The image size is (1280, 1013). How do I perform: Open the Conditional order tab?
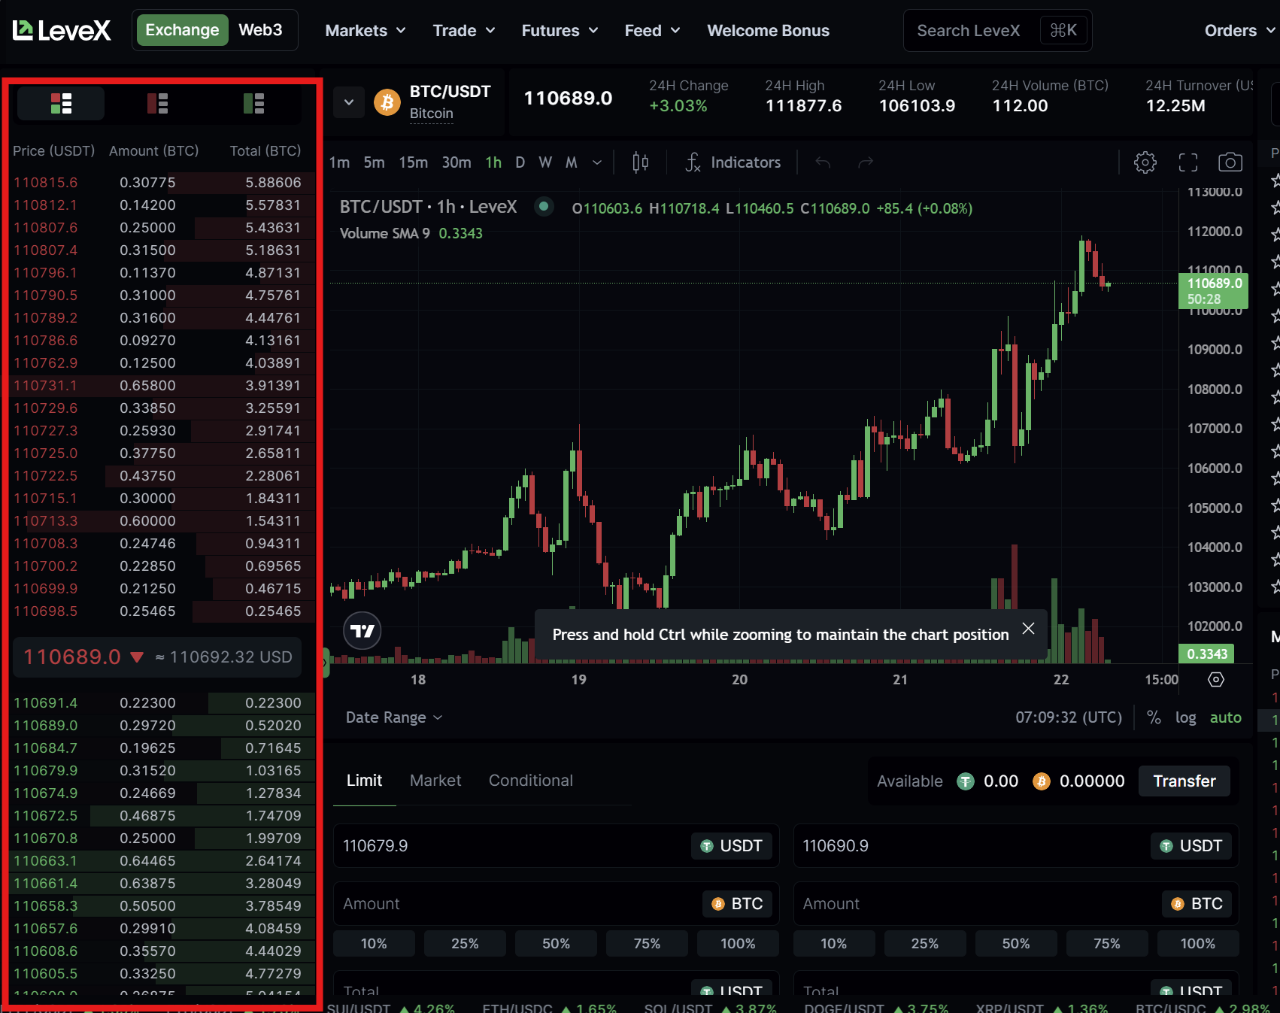pos(531,781)
